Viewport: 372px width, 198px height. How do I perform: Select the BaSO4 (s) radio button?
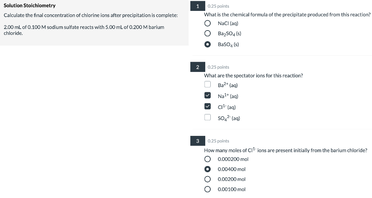pos(207,45)
